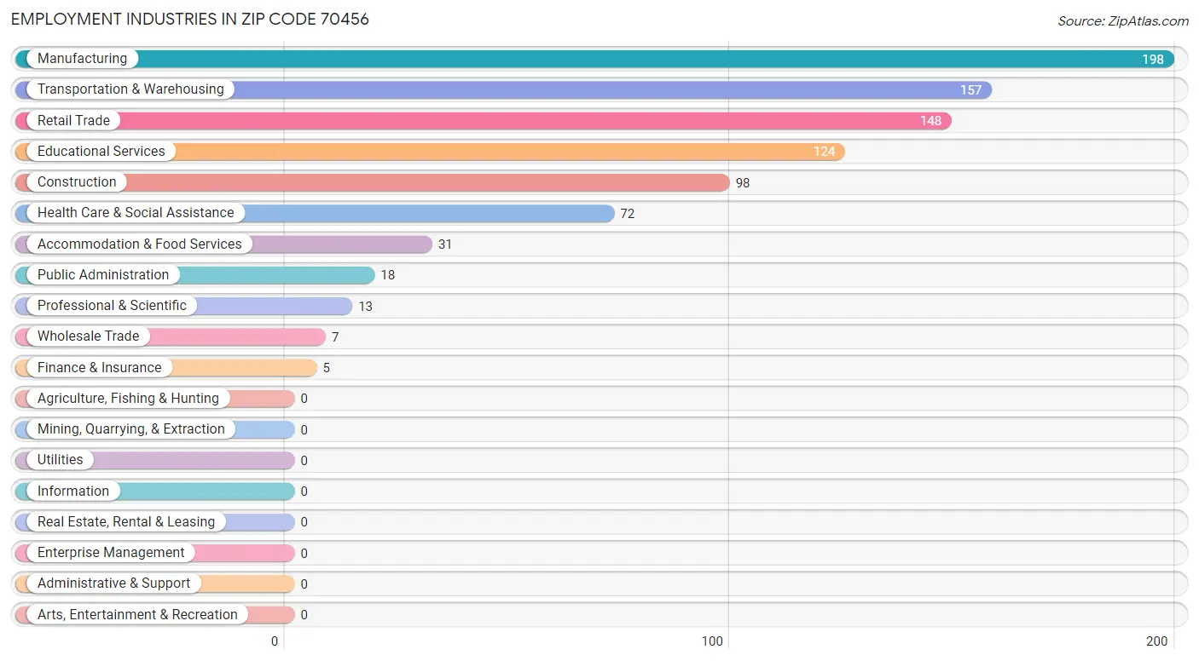This screenshot has height=661, width=1199.
Task: Click the chart title Employment Industries in Zip Code 70456
Action: (190, 19)
